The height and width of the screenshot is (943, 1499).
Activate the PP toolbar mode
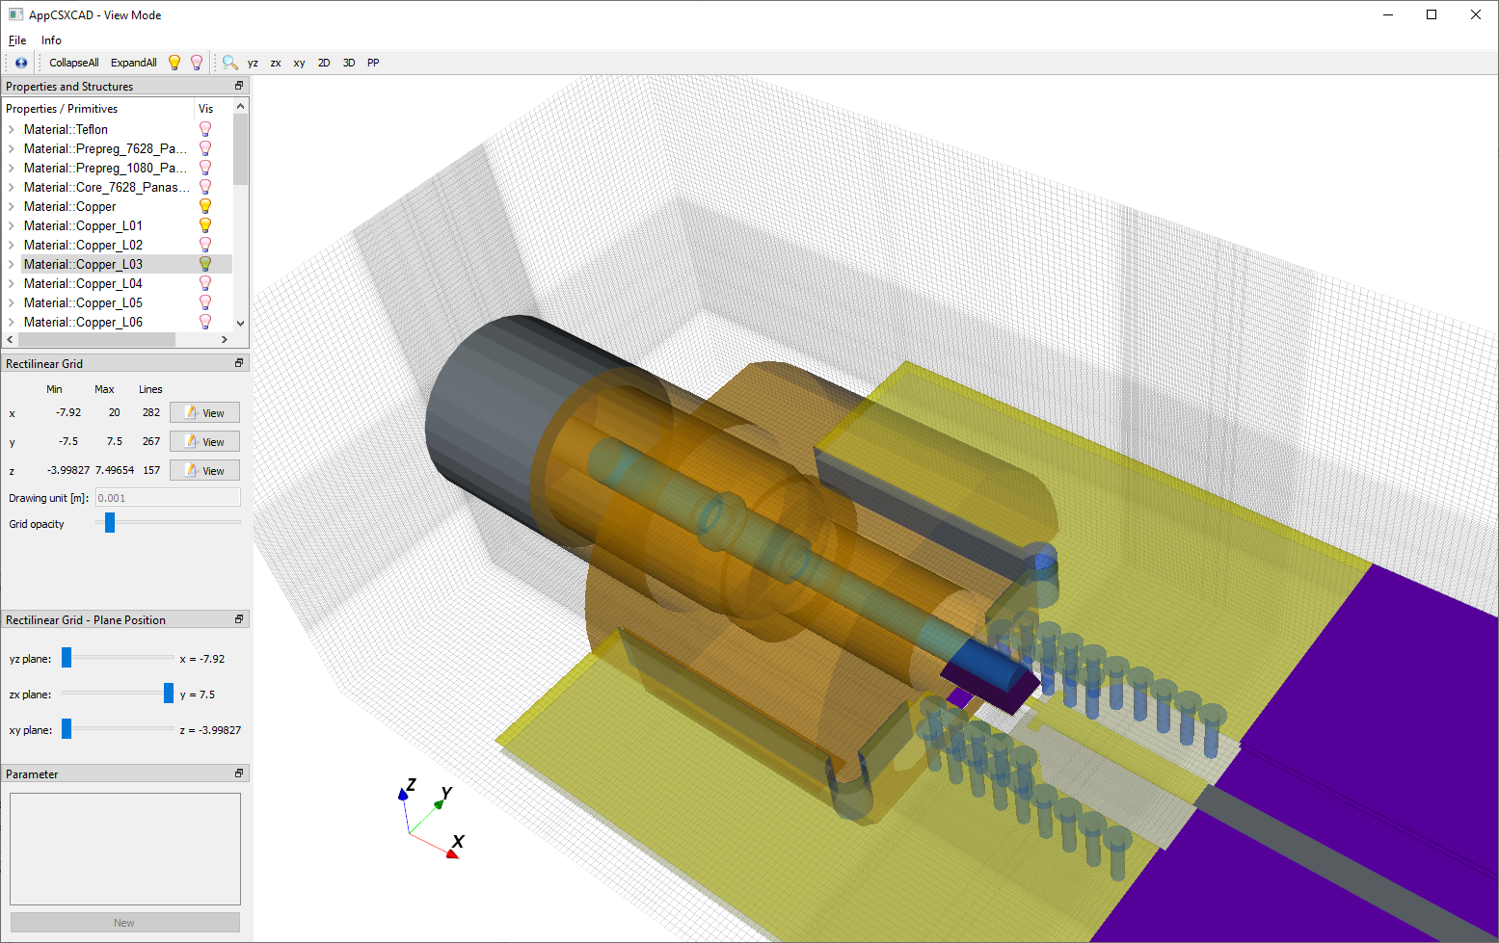pos(373,63)
